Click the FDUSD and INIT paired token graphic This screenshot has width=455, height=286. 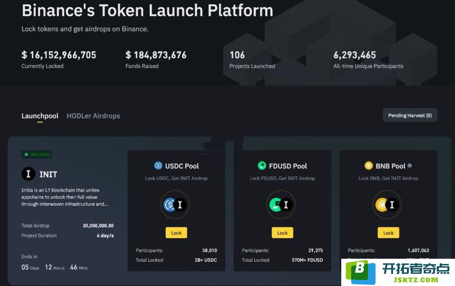tap(281, 205)
